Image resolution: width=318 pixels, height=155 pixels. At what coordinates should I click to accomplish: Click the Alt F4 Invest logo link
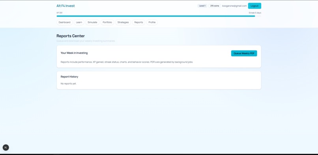click(x=65, y=6)
